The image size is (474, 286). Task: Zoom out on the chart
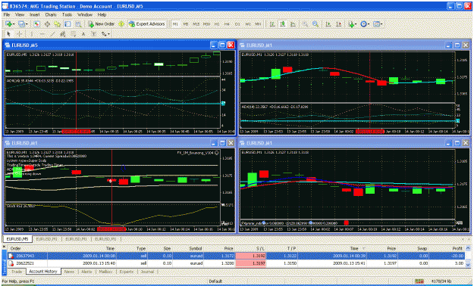(x=315, y=24)
